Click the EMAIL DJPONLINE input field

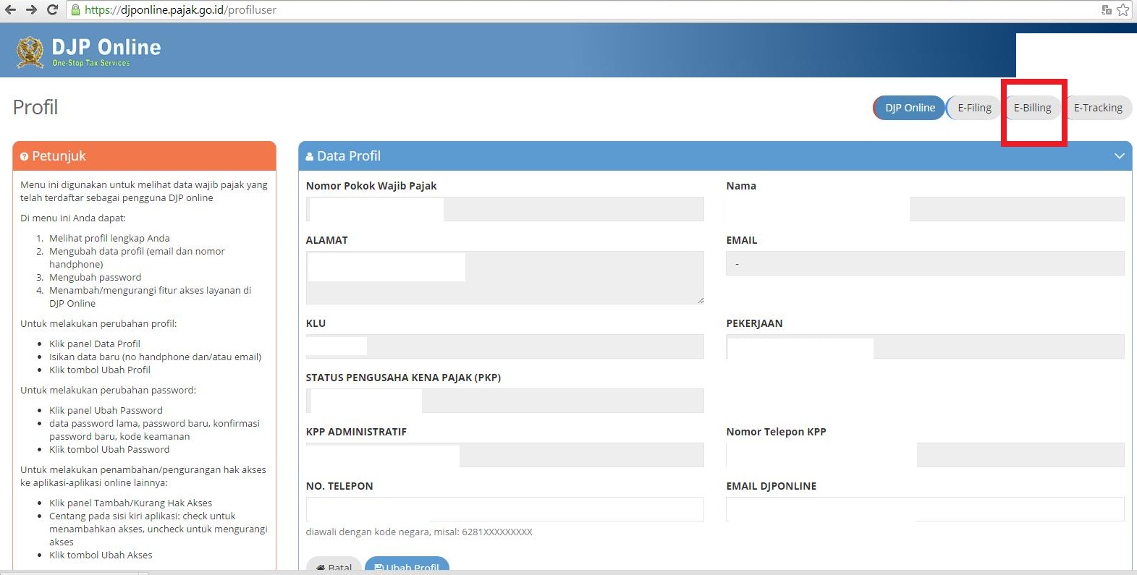click(x=925, y=509)
